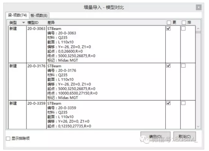This screenshot has width=209, height=151.
Task: Click the 确定(O) button
Action: 156,136
